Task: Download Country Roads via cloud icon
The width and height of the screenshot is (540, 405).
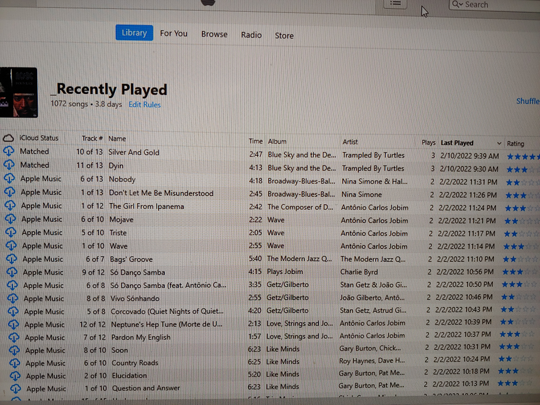Action: coord(15,363)
